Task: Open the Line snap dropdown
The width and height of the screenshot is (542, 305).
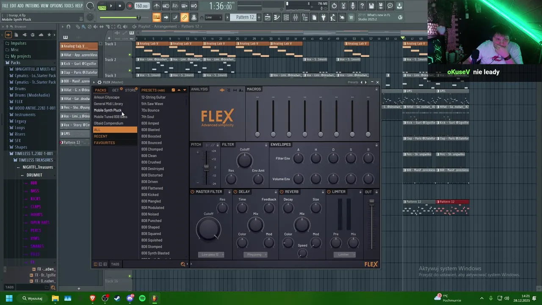Action: [x=213, y=17]
